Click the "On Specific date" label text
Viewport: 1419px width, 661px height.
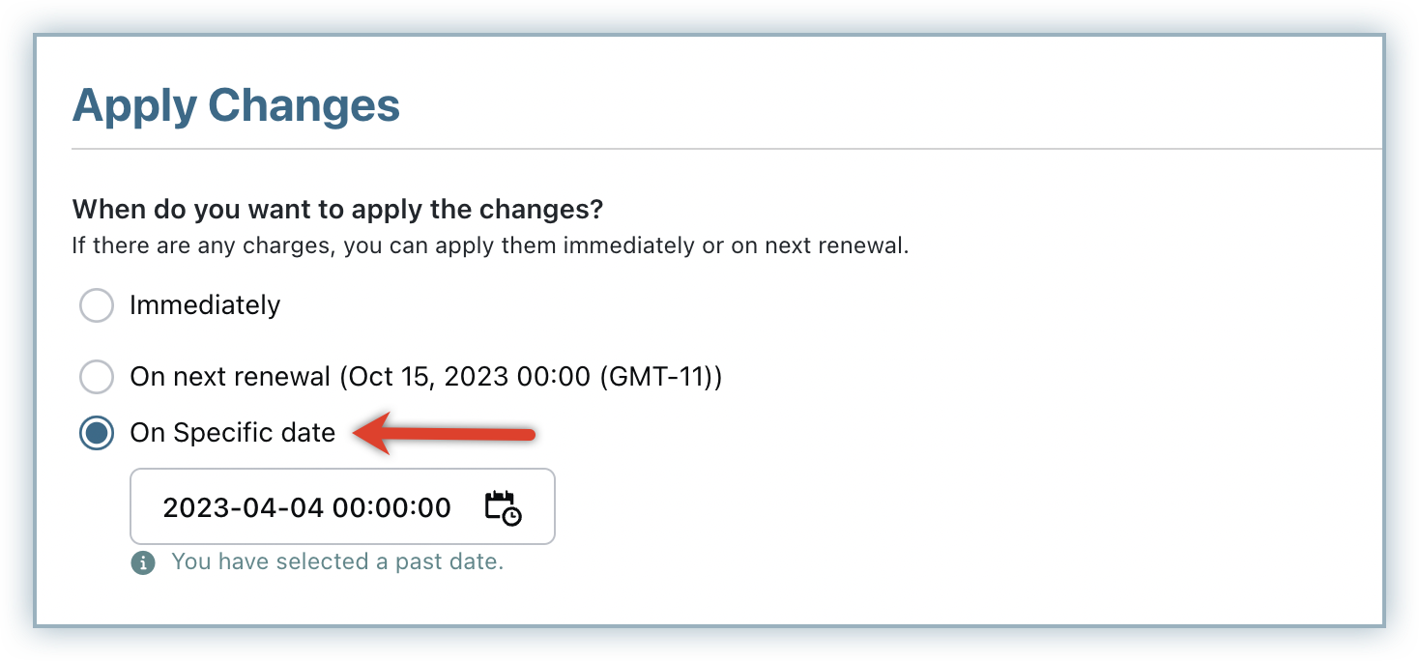point(233,433)
